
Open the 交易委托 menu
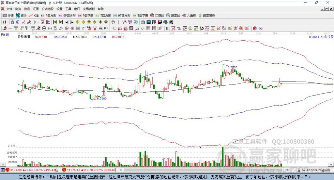pyautogui.click(x=89, y=9)
